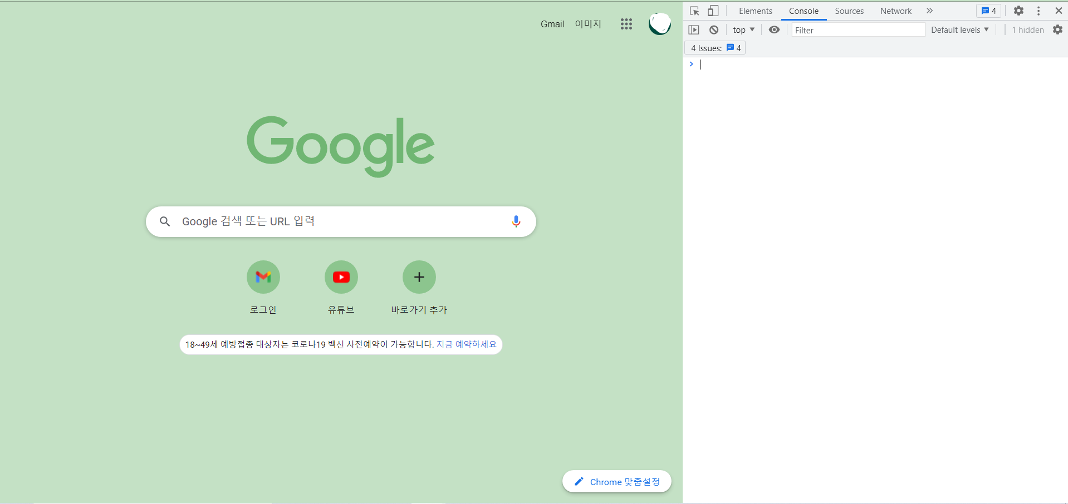Open console settings gear

[x=1057, y=30]
